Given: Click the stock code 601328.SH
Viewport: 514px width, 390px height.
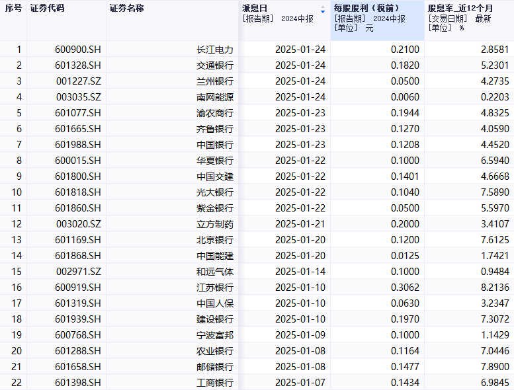Looking at the screenshot, I should coord(78,65).
